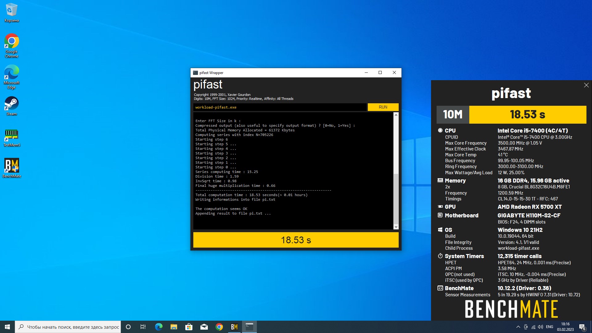
Task: Open Microsoft Edge from the taskbar
Action: [x=158, y=327]
